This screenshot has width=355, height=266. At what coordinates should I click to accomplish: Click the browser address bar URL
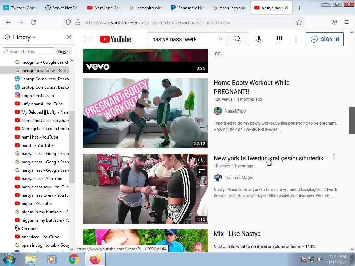(x=157, y=23)
